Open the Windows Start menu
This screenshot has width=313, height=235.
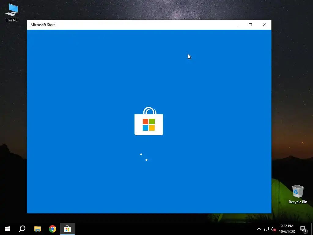point(7,229)
